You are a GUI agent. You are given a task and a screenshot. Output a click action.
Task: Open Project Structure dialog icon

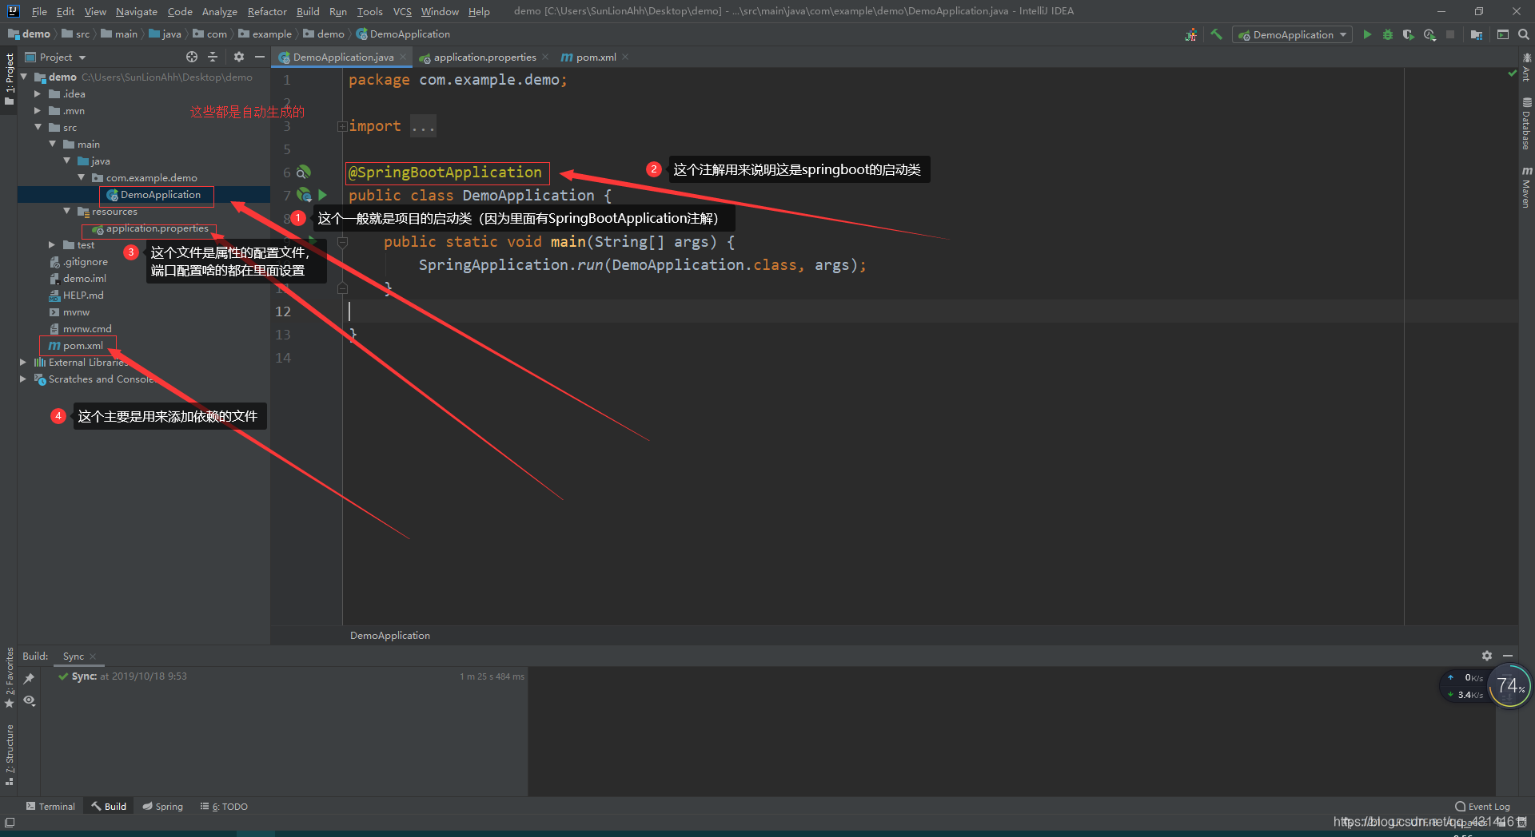click(x=1476, y=34)
